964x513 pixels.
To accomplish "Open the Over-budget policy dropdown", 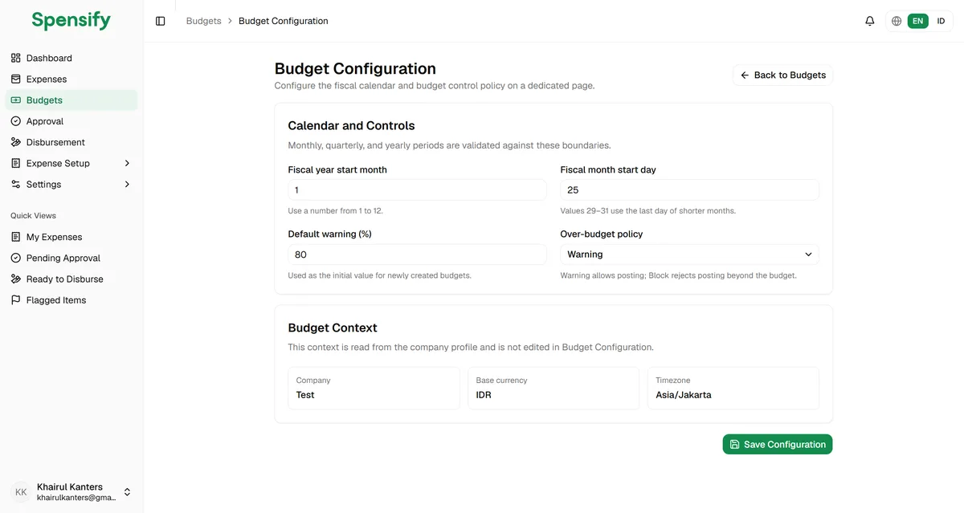I will 689,254.
